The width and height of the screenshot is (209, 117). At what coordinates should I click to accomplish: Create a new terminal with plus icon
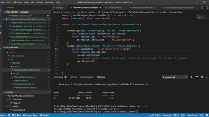[192, 77]
